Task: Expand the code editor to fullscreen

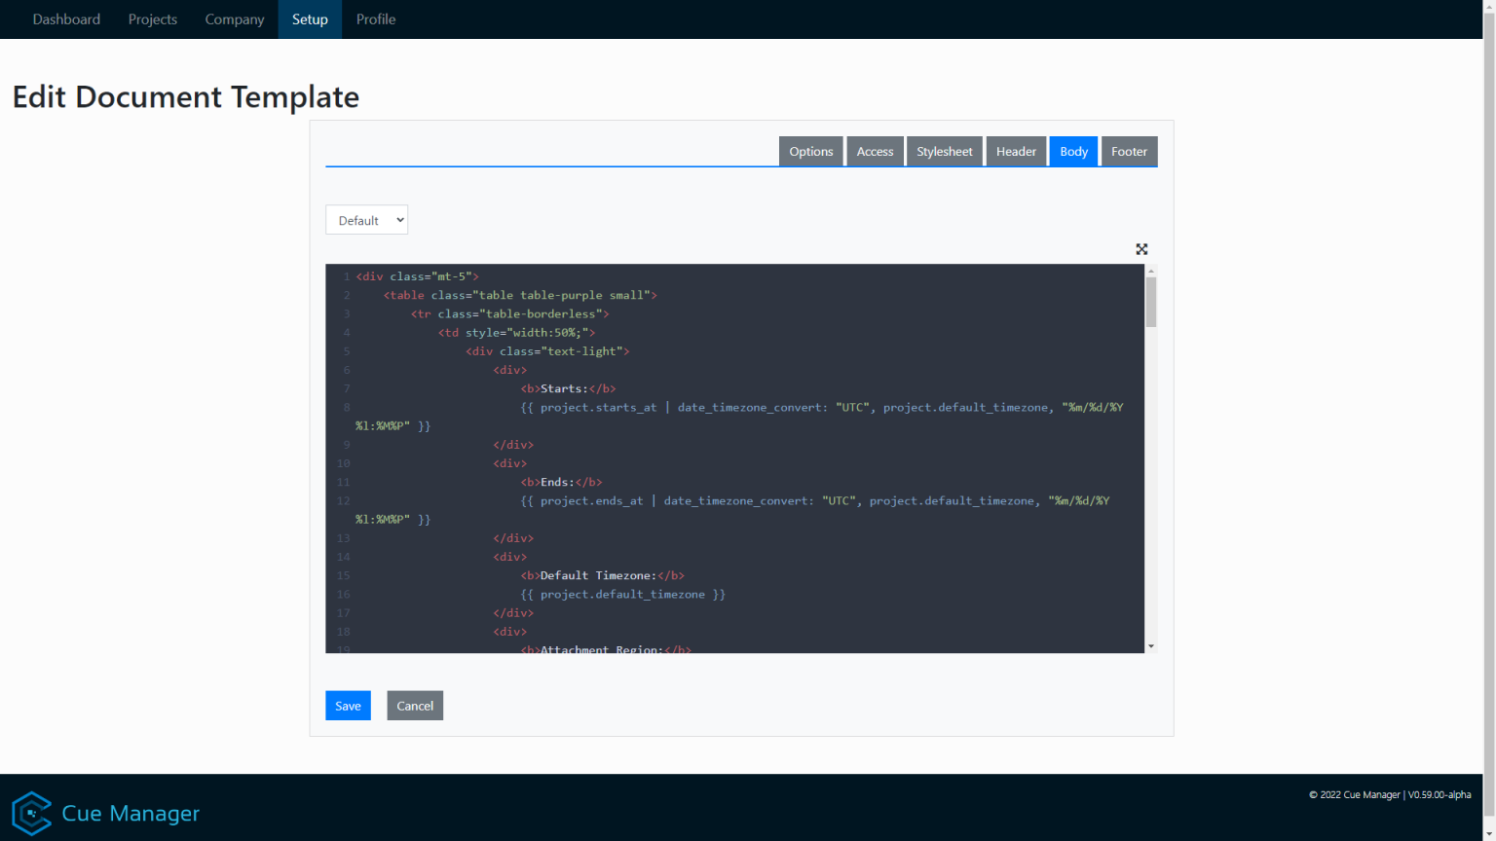Action: pos(1141,249)
